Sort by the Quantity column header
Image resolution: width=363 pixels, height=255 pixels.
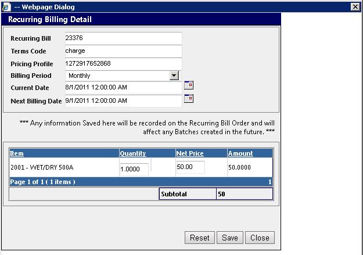tap(132, 153)
